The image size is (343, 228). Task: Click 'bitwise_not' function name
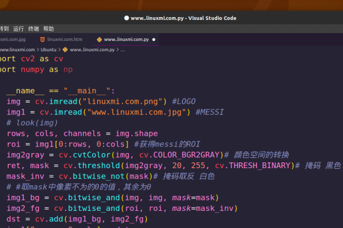(x=98, y=176)
